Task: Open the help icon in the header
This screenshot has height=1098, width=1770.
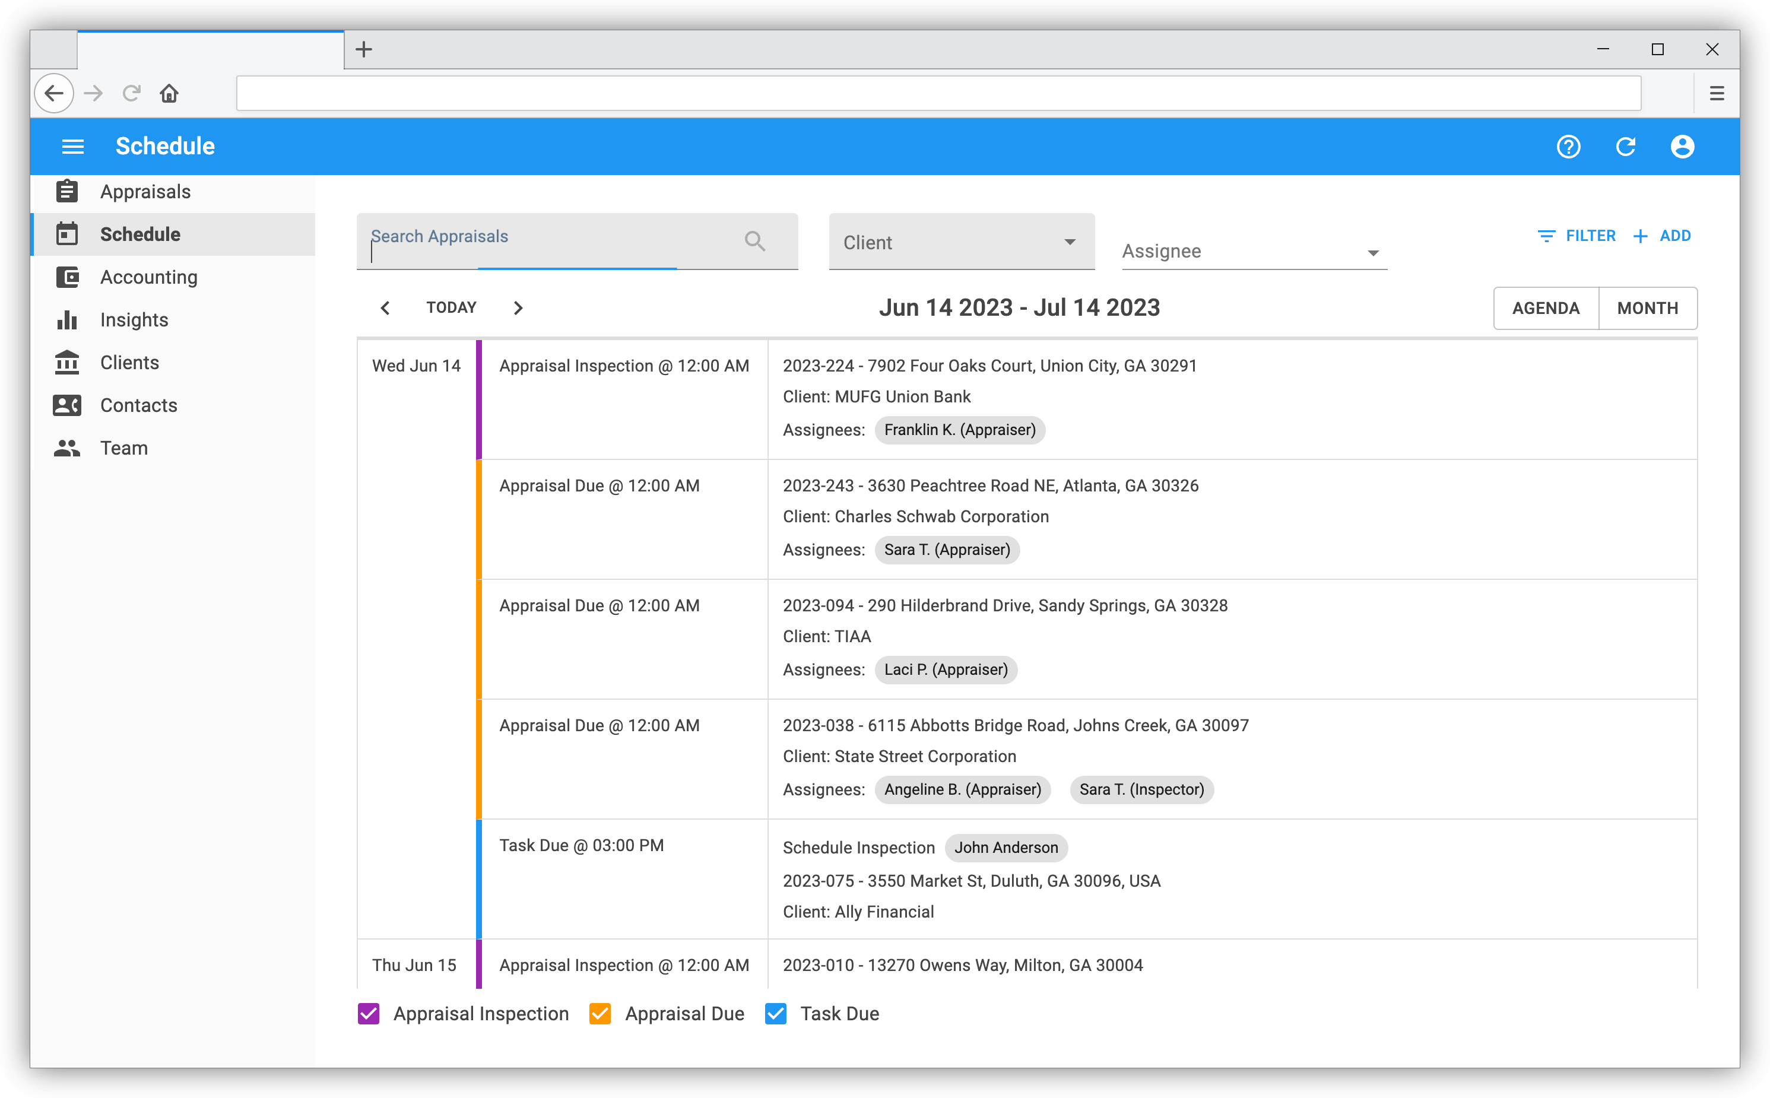Action: (1569, 147)
